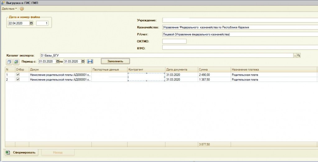This screenshot has width=318, height=162.
Task: Select Родительская плата cell in row 1
Action: coord(274,75)
